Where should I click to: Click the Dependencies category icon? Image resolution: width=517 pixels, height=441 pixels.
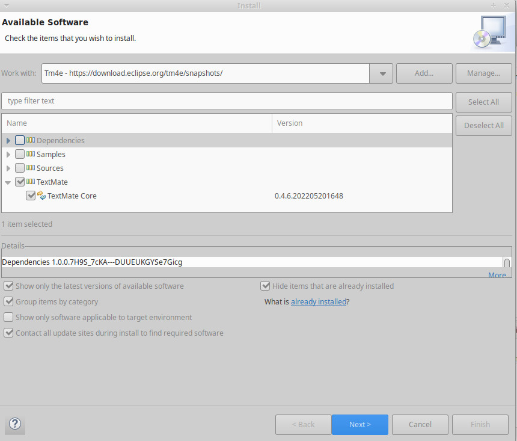pyautogui.click(x=31, y=140)
